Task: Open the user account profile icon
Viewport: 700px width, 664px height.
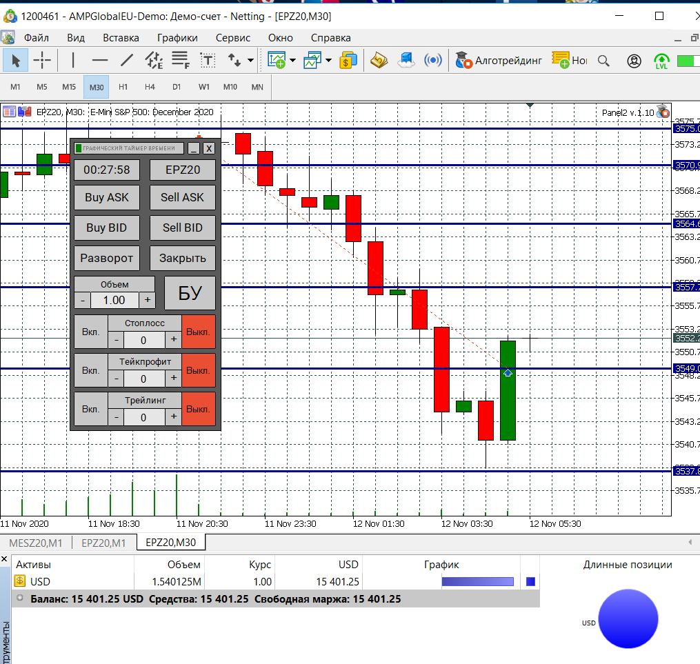Action: click(634, 61)
